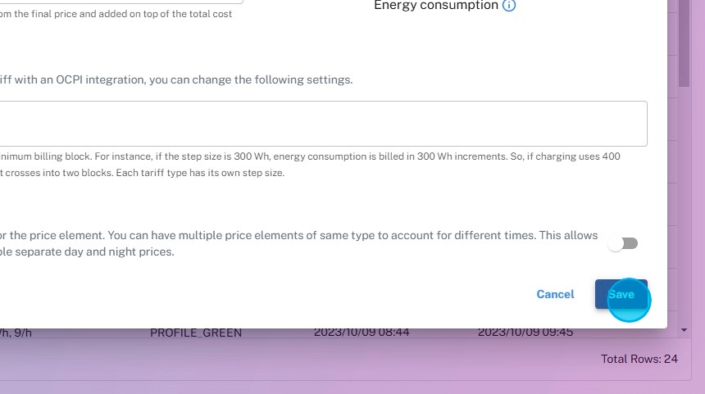Click the separate day and night prices text

point(88,251)
